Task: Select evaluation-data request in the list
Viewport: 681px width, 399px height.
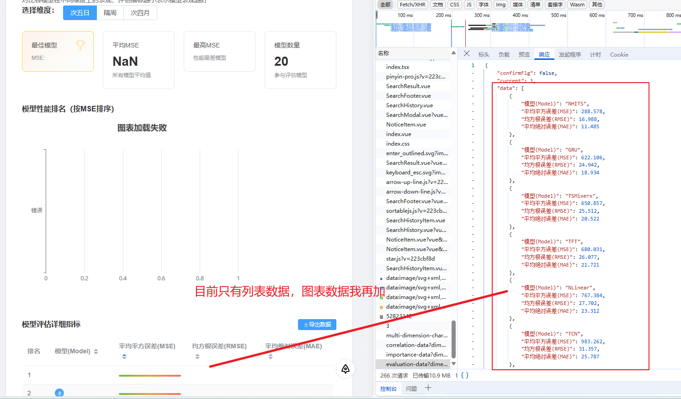Action: point(416,364)
